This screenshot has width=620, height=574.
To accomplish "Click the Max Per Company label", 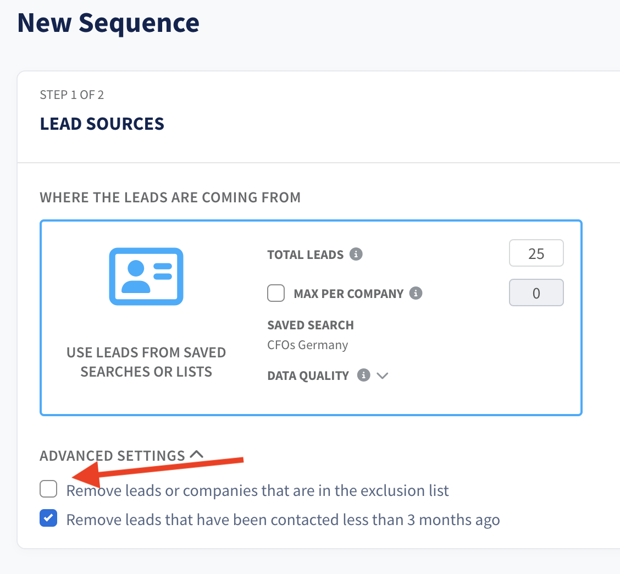I will [348, 294].
